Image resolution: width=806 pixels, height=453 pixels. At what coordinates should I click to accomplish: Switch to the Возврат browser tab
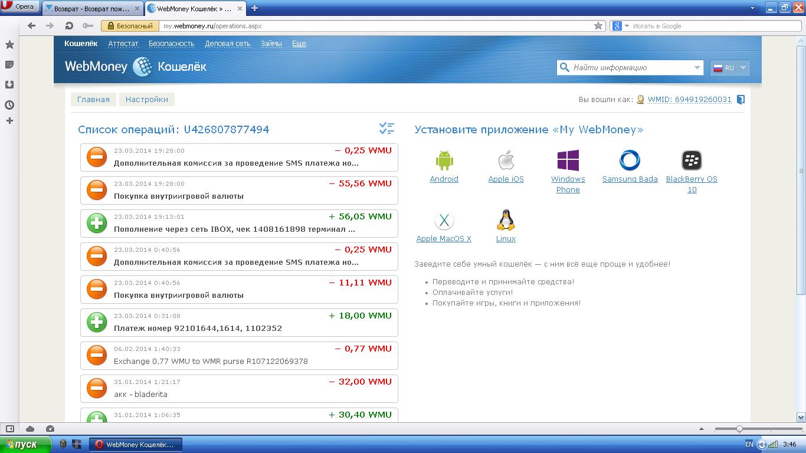[93, 8]
